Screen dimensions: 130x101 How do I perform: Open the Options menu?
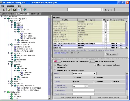pyautogui.click(x=11, y=6)
